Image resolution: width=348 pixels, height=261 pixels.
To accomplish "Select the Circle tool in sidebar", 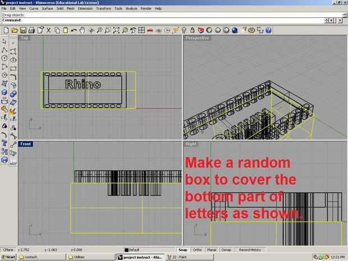I will pos(4,58).
